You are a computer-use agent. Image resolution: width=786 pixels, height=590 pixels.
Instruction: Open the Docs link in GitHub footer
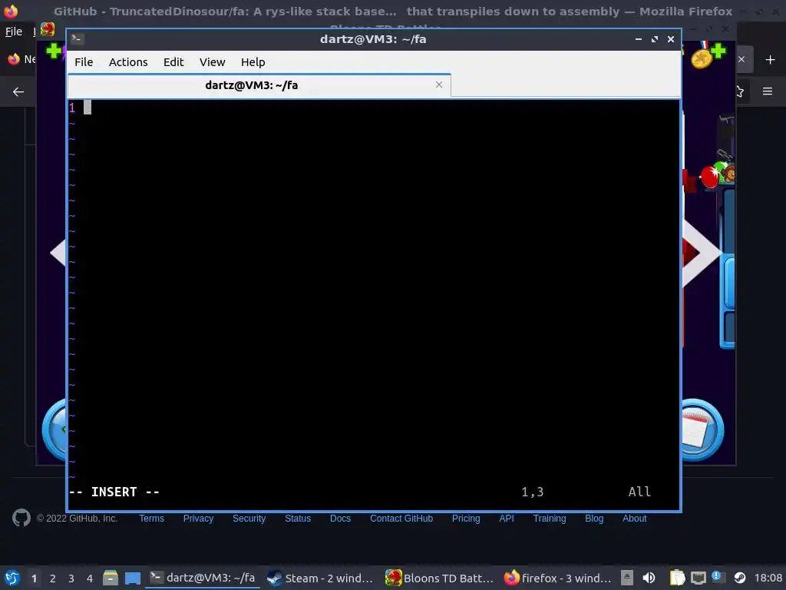click(340, 519)
